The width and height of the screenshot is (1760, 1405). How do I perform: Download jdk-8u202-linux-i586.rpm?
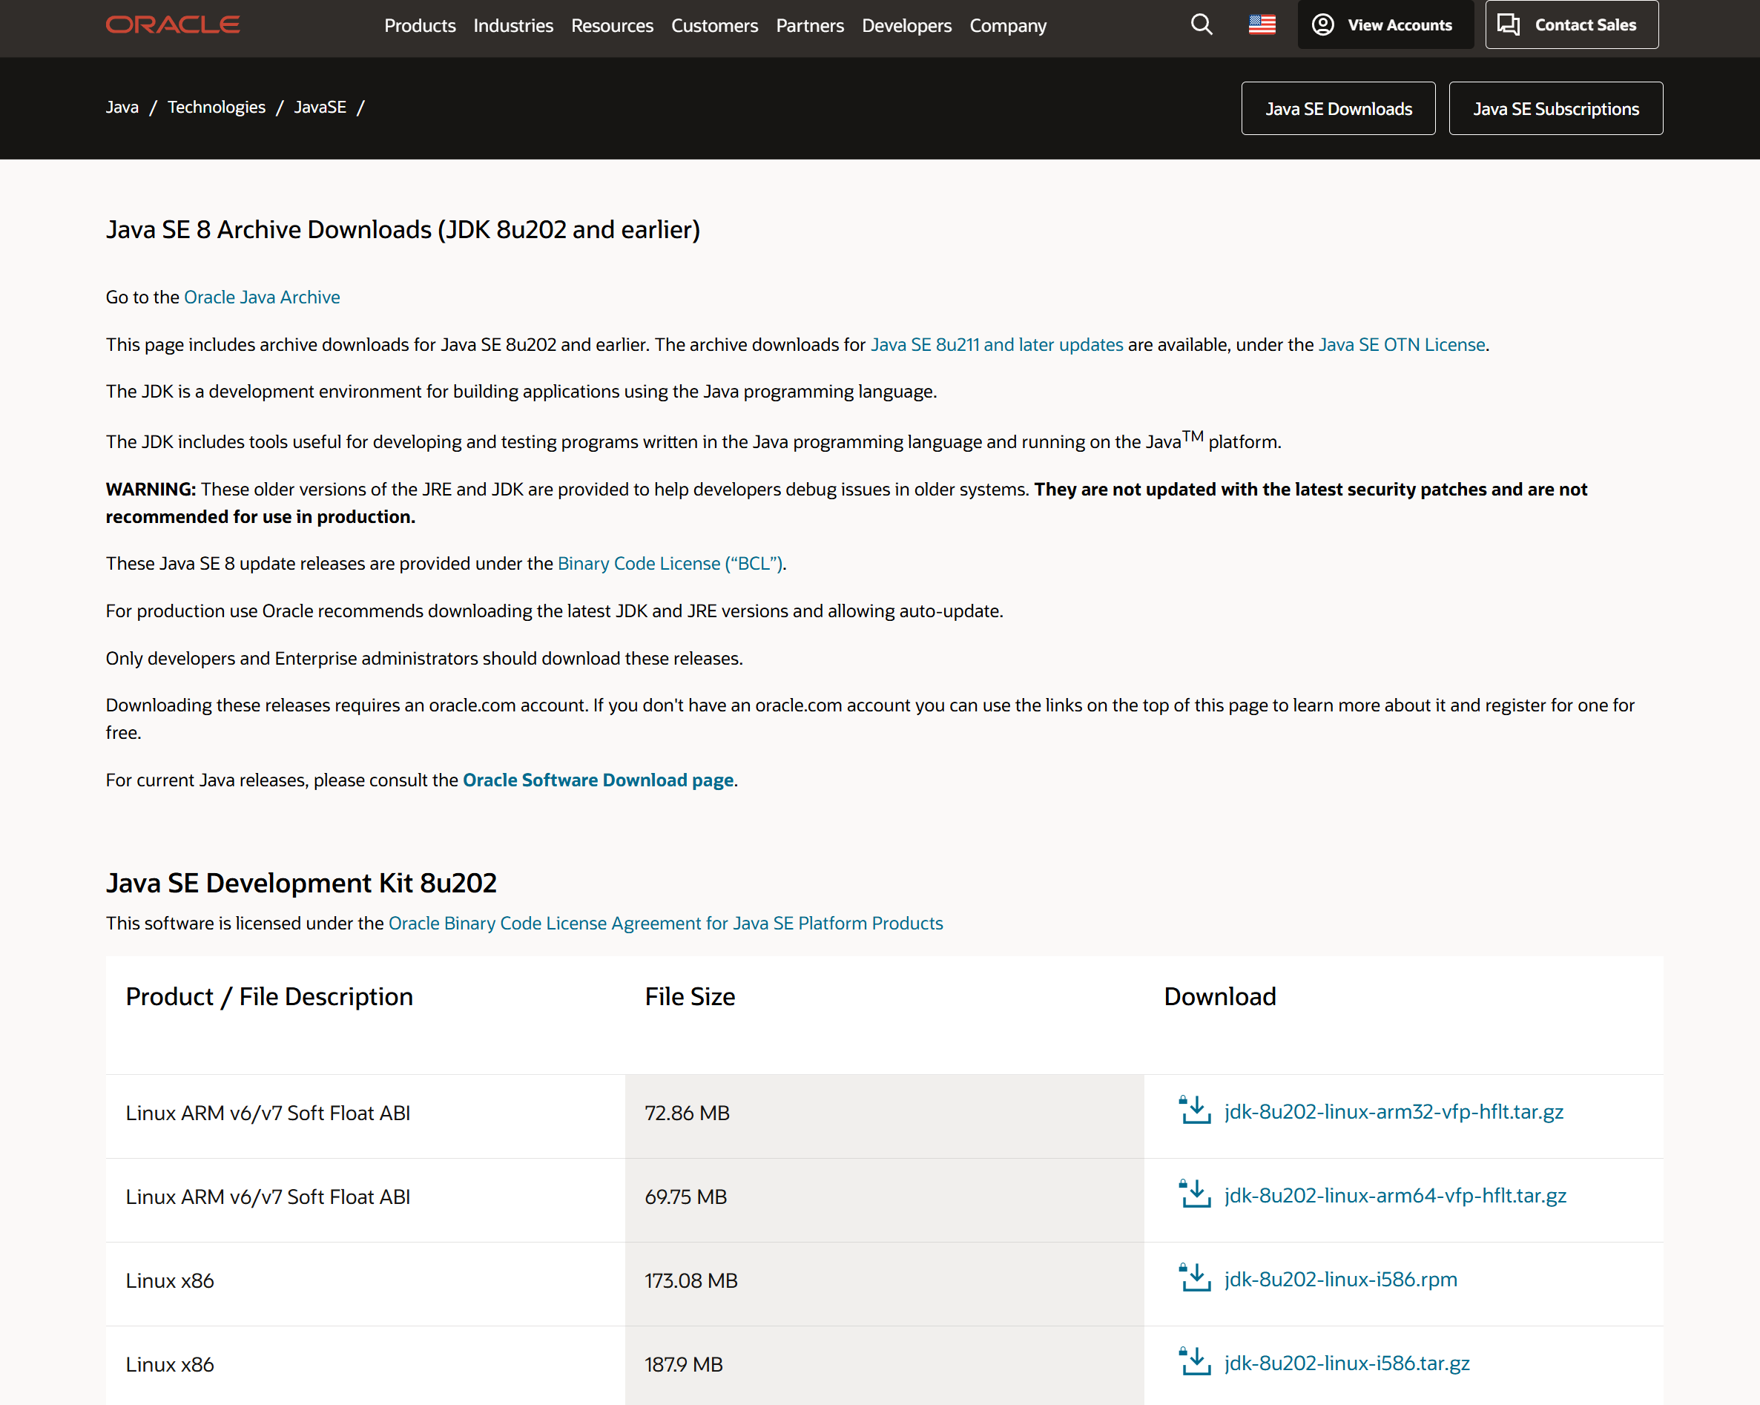point(1340,1280)
